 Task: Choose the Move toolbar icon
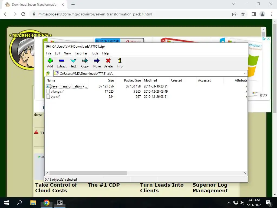97,63
